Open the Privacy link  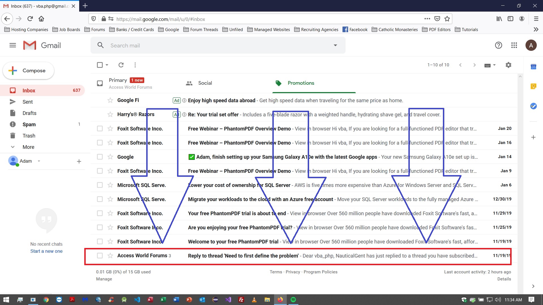tap(293, 272)
